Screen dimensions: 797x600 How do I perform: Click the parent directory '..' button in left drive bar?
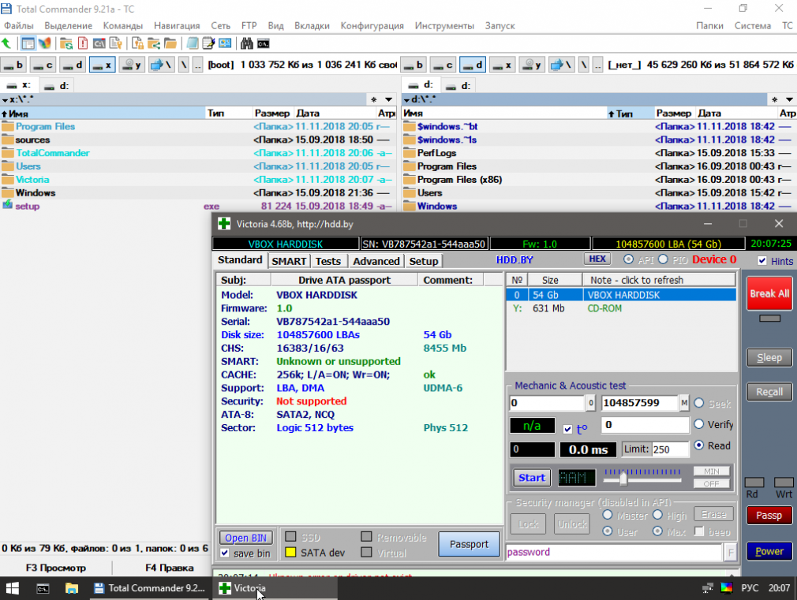click(197, 65)
